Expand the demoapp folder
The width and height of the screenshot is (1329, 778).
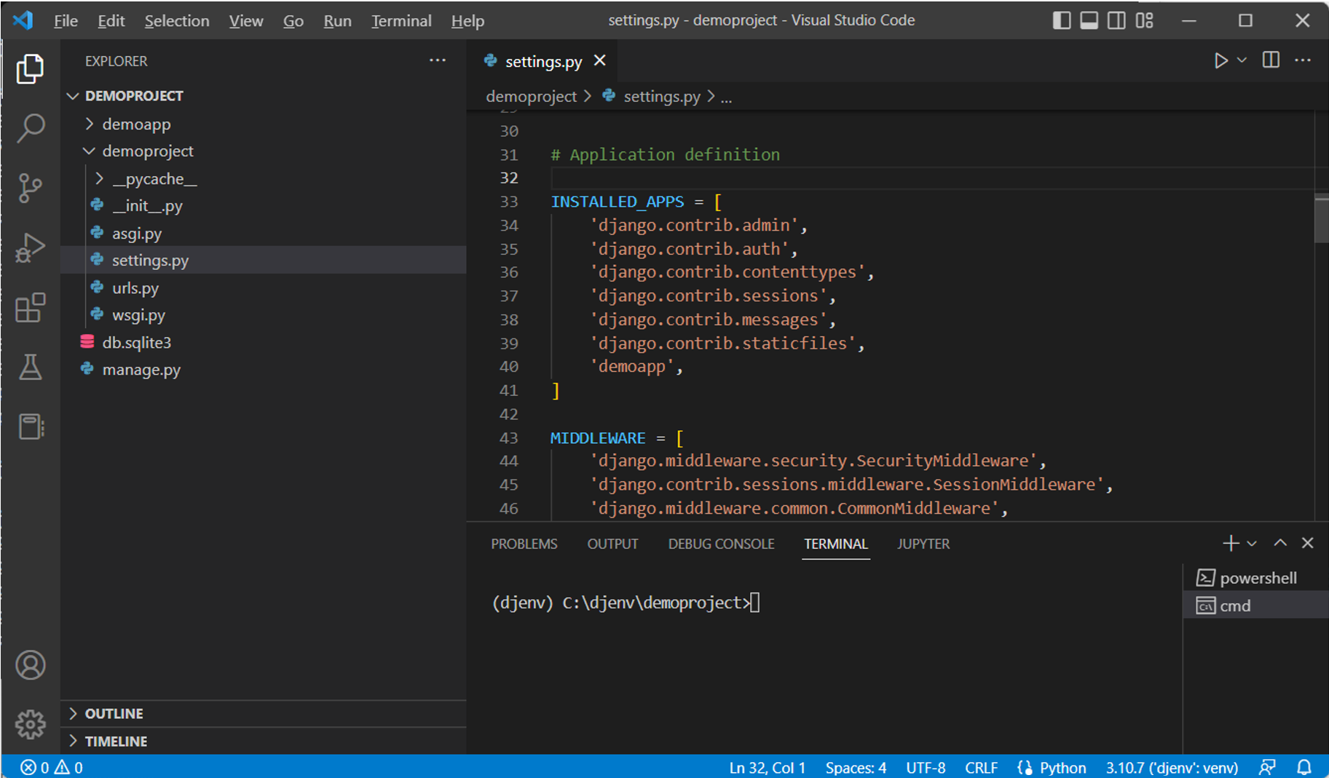(x=136, y=124)
